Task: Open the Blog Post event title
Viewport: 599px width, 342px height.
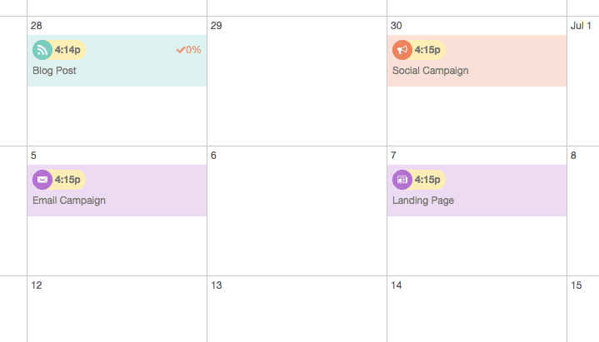Action: coord(54,71)
